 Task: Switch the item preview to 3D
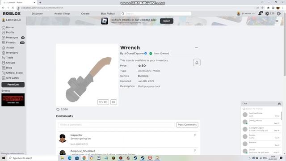pyautogui.click(x=114, y=102)
